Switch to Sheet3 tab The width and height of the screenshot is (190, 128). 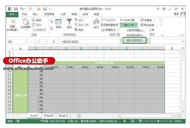point(63,116)
